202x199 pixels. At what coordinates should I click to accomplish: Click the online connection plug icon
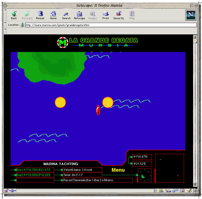pyautogui.click(x=12, y=191)
